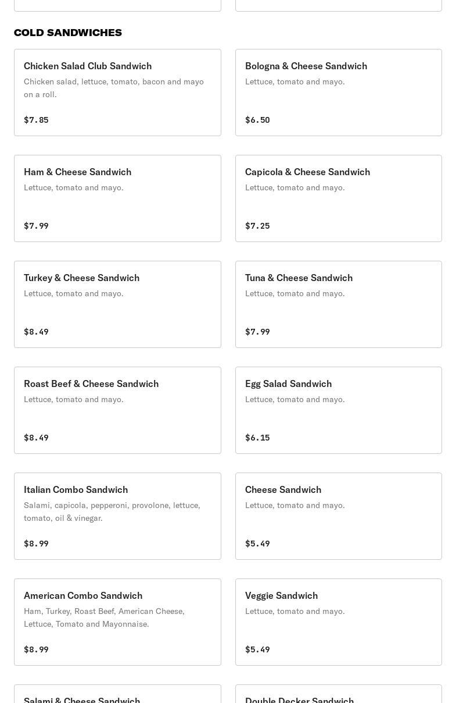Open the Cheese Sandwich menu card
456x703 pixels.
338,516
